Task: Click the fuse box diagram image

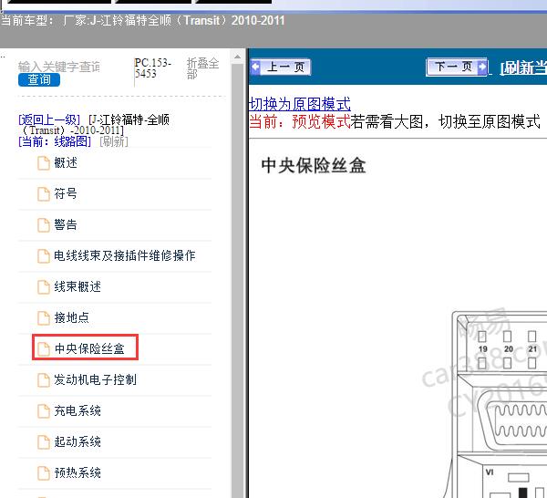Action: 495,404
